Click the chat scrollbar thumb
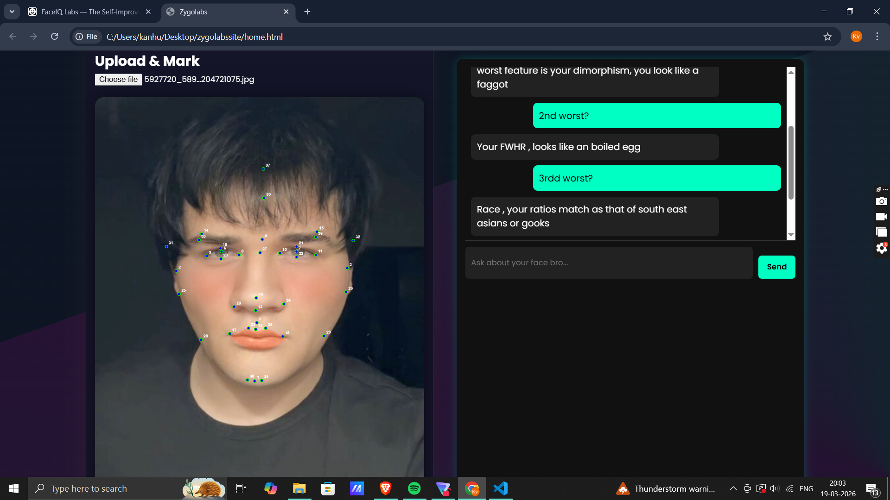Viewport: 890px width, 500px height. (791, 162)
